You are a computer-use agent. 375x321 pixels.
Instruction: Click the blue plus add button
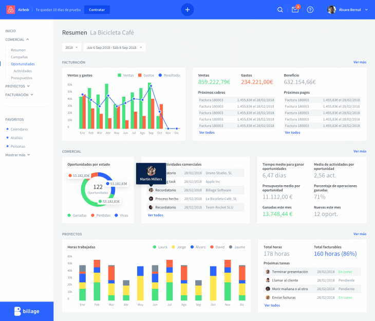[188, 10]
